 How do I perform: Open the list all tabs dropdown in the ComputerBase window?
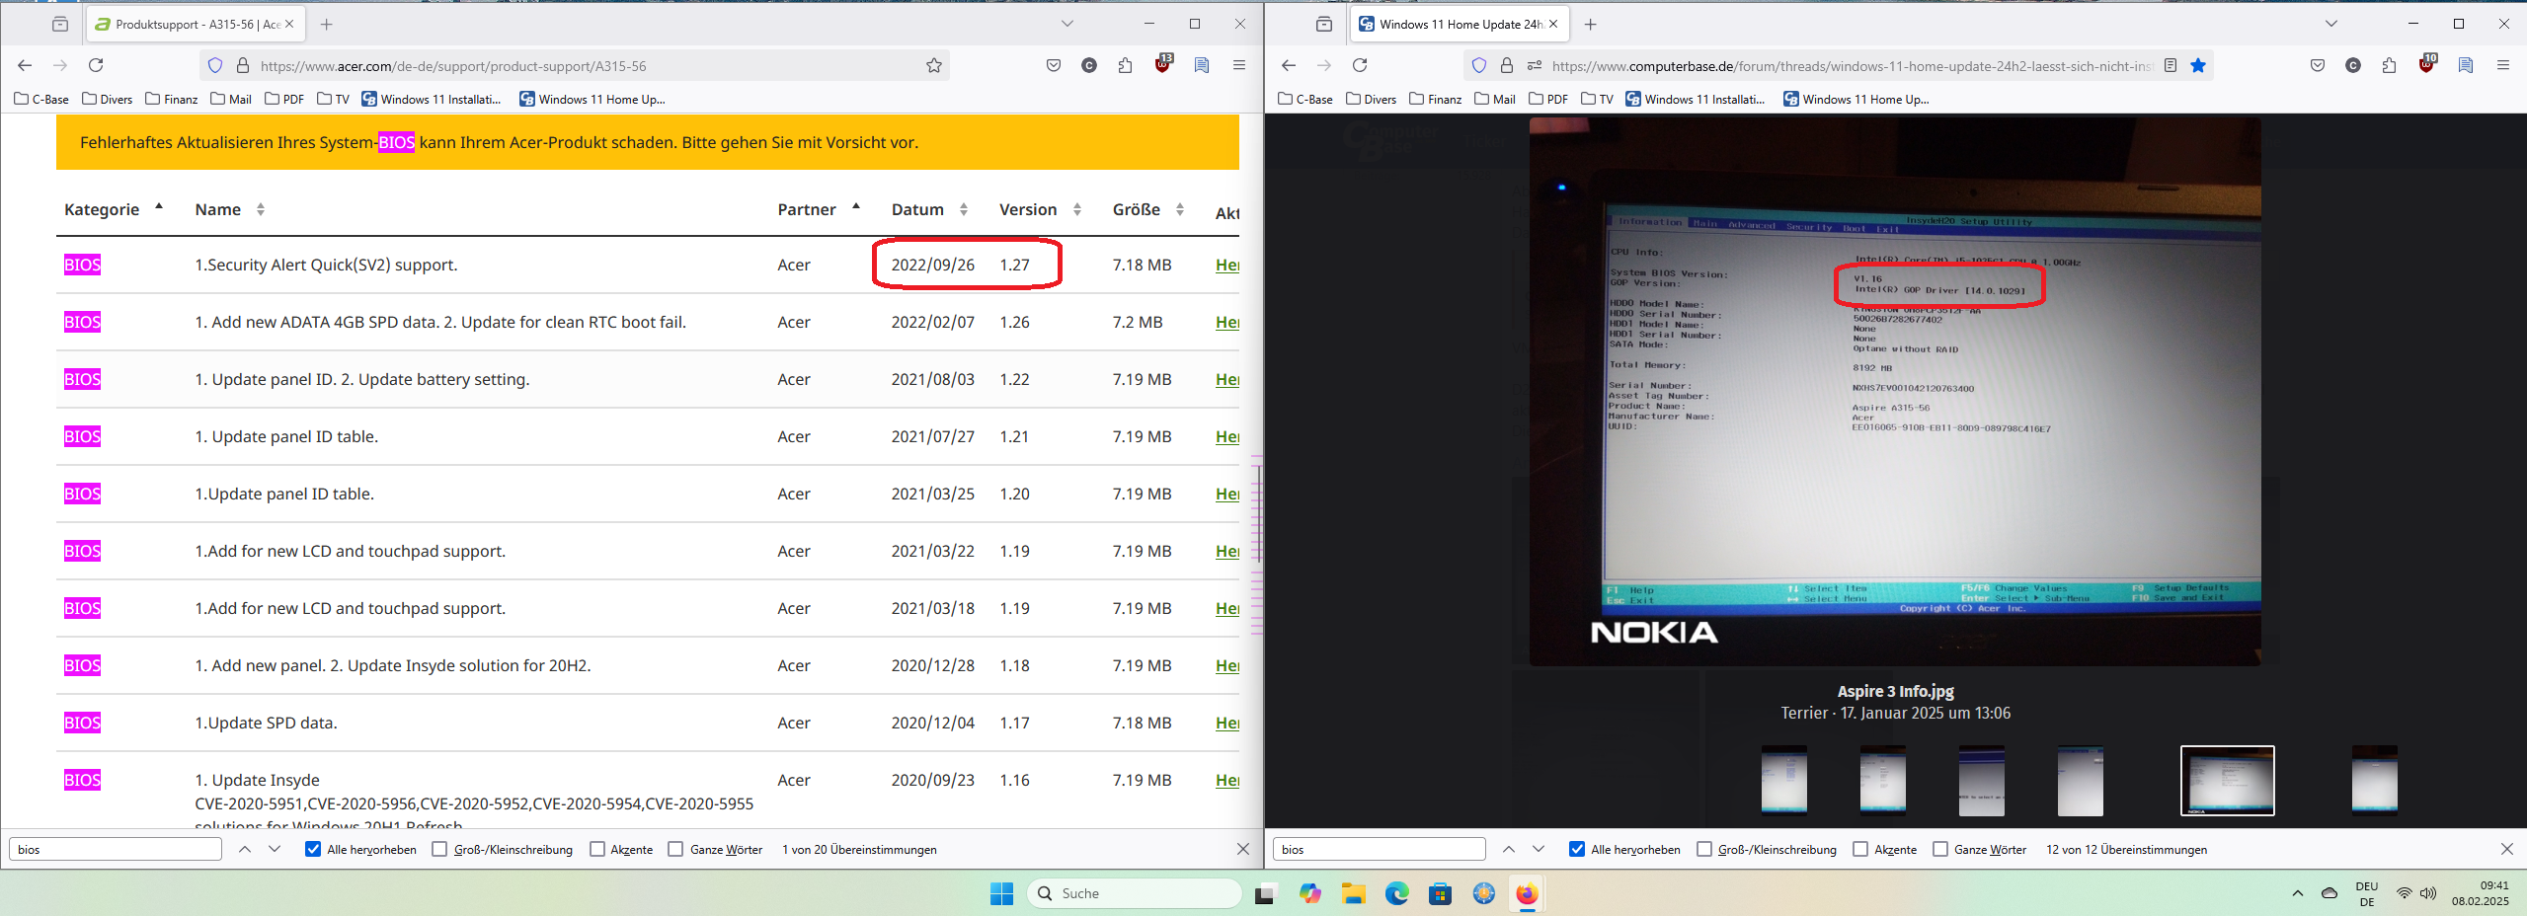pyautogui.click(x=2331, y=24)
